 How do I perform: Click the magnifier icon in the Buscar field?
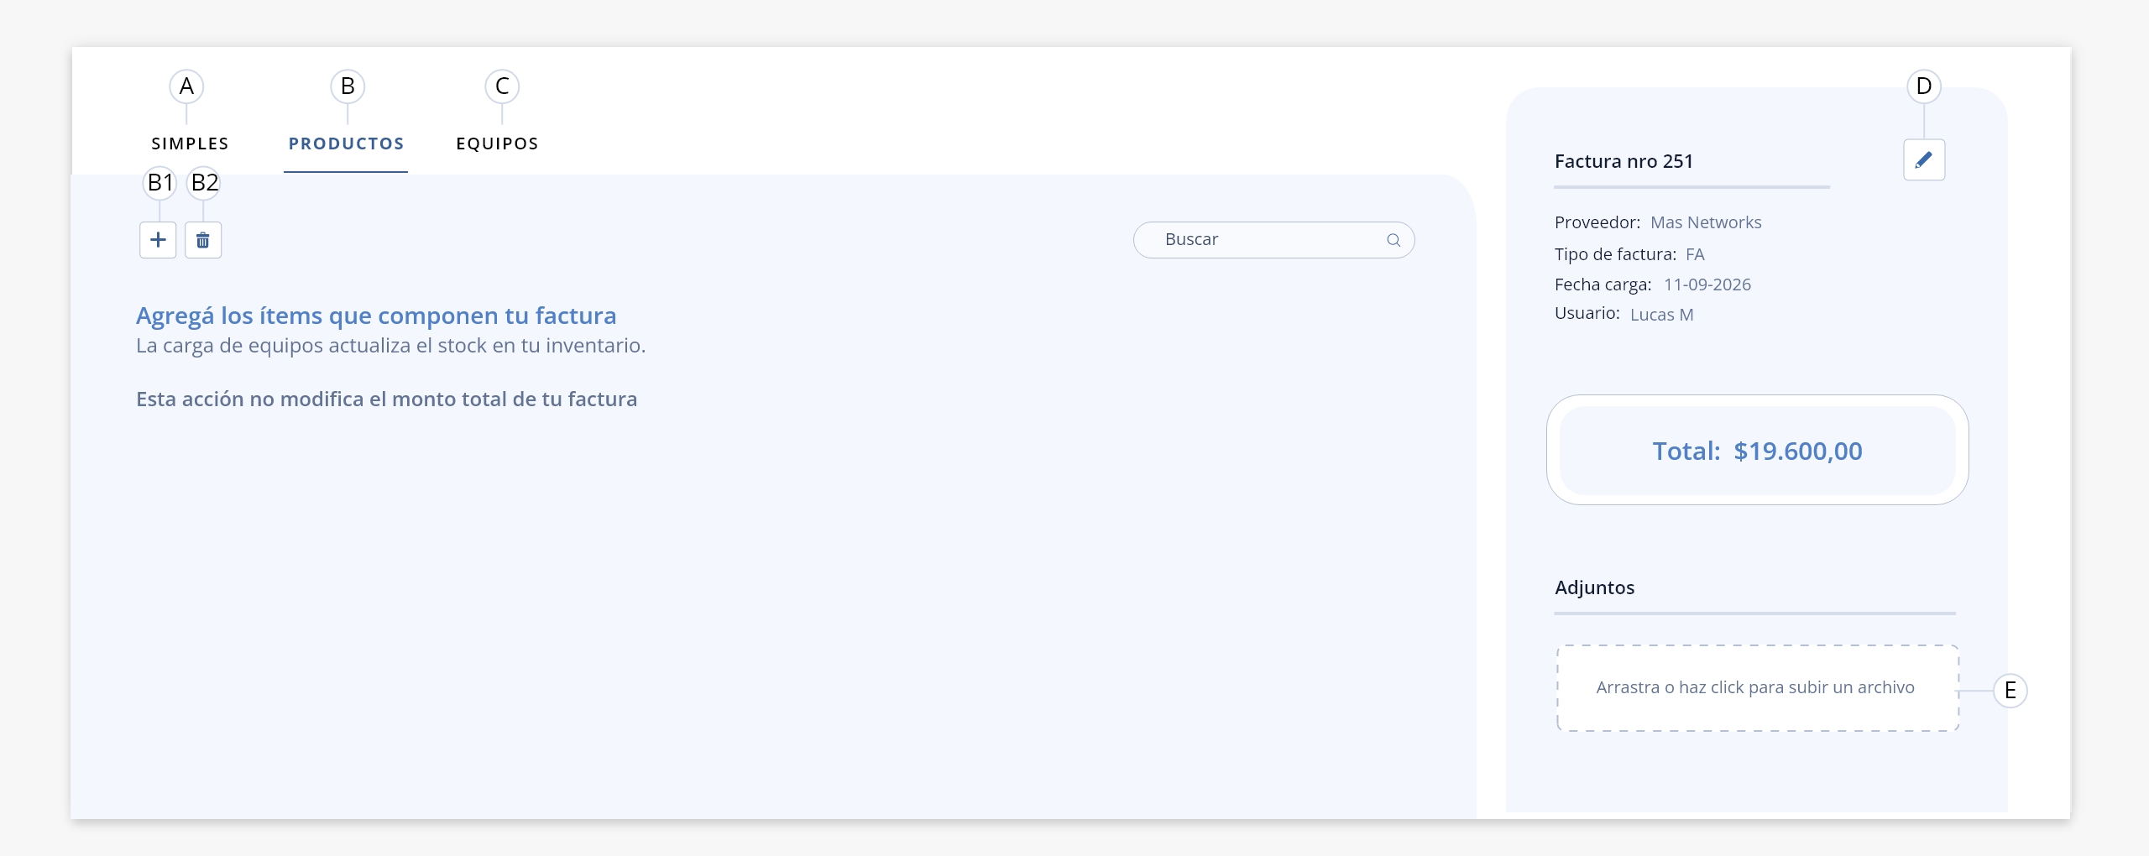click(x=1393, y=240)
